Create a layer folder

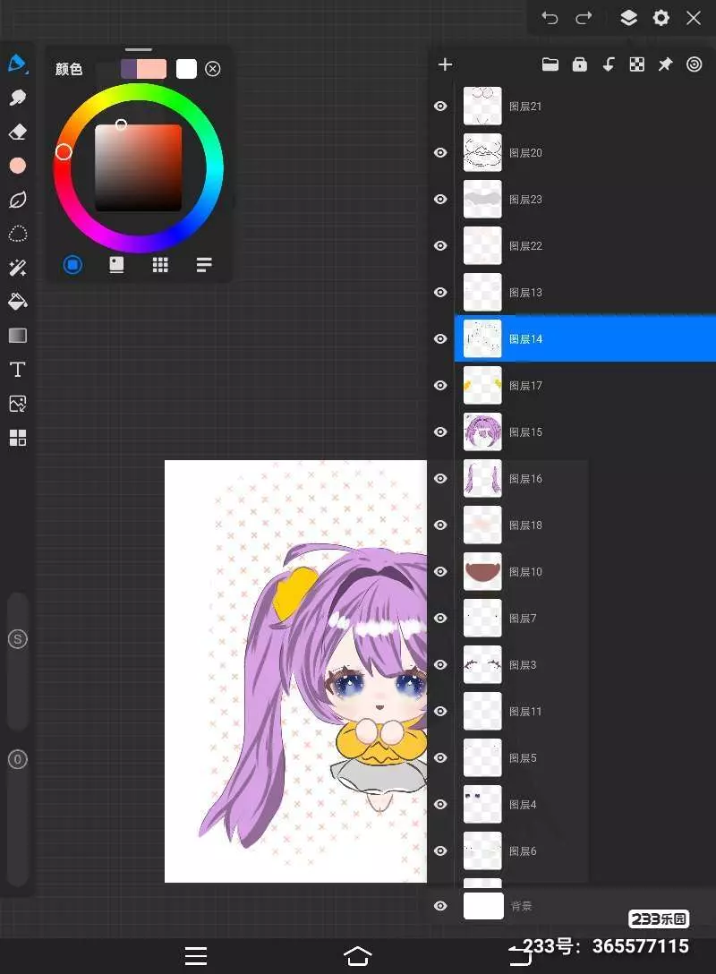click(550, 64)
